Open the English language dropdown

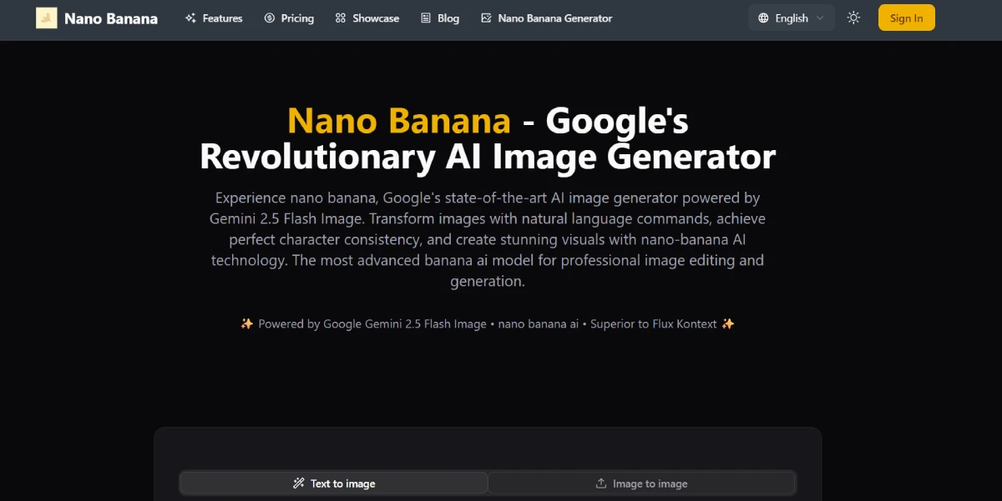791,18
